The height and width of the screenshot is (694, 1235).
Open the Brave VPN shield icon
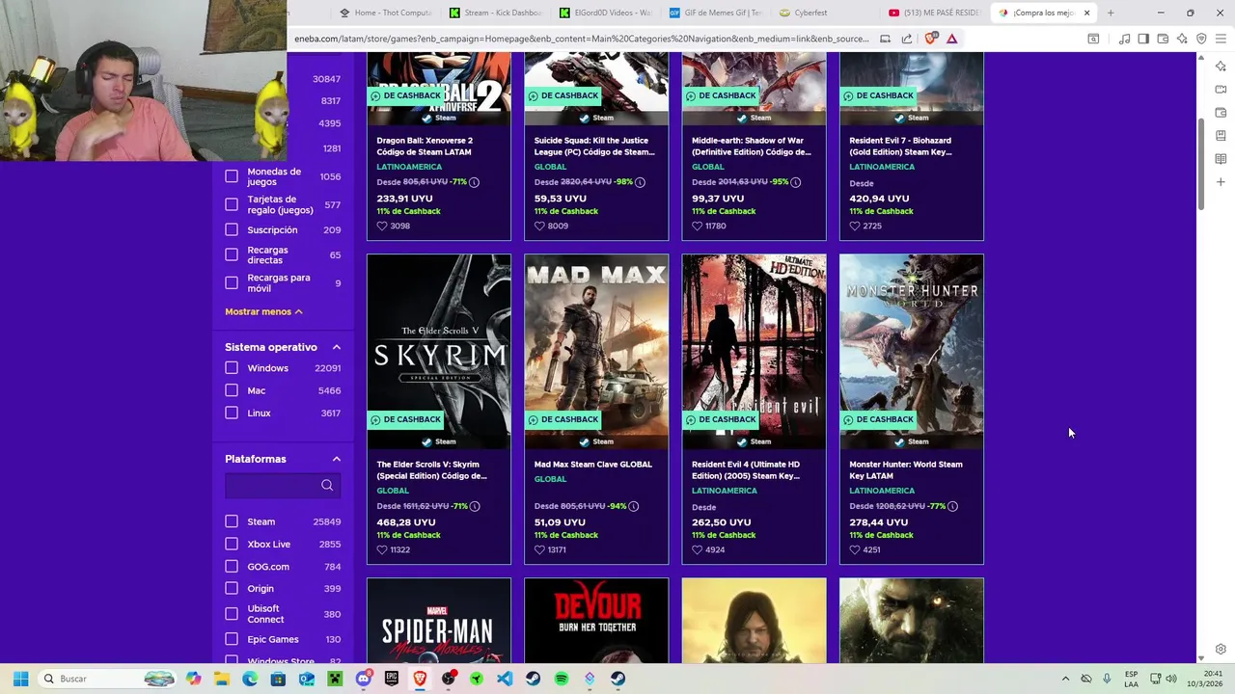1201,39
